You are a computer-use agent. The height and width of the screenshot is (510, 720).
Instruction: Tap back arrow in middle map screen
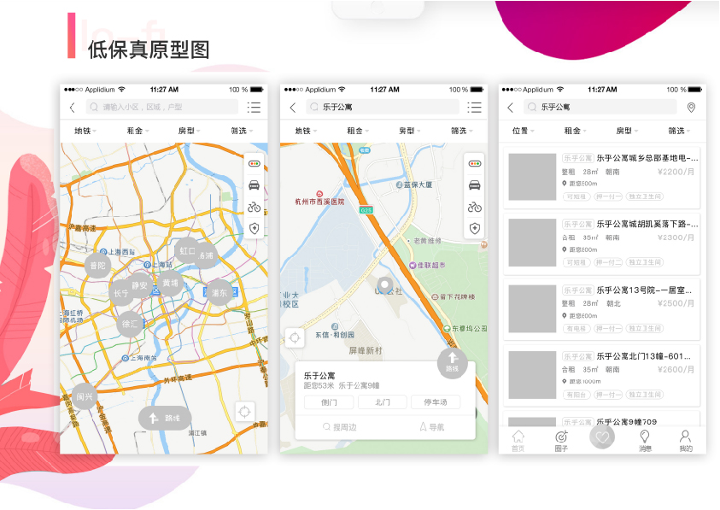point(292,108)
